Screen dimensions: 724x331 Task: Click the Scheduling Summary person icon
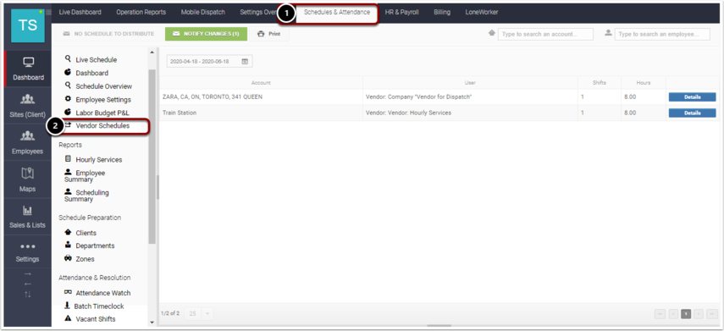pyautogui.click(x=68, y=191)
